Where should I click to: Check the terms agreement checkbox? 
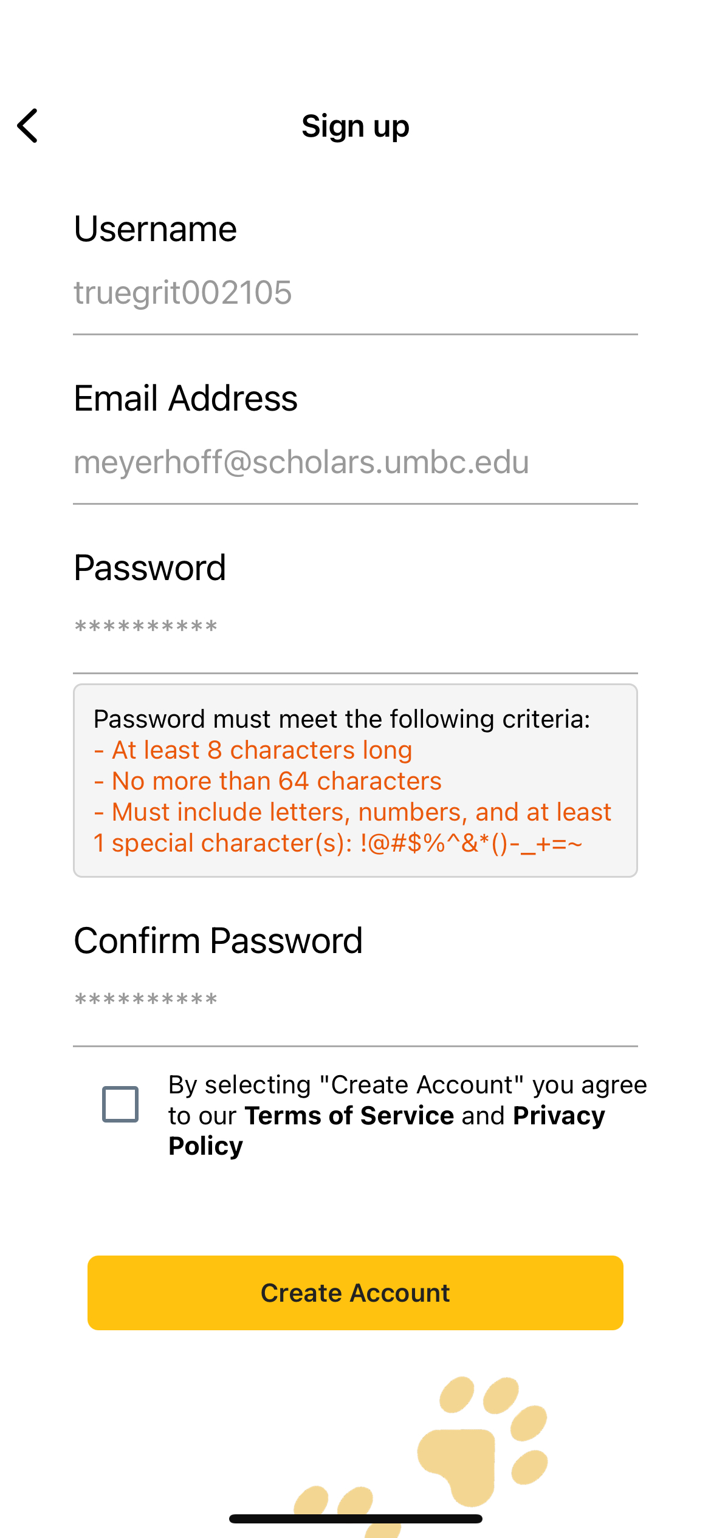coord(120,1104)
